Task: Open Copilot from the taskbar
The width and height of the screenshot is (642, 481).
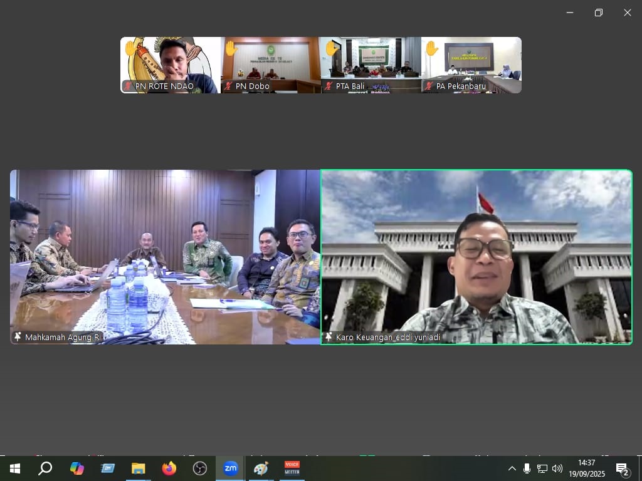Action: point(77,468)
